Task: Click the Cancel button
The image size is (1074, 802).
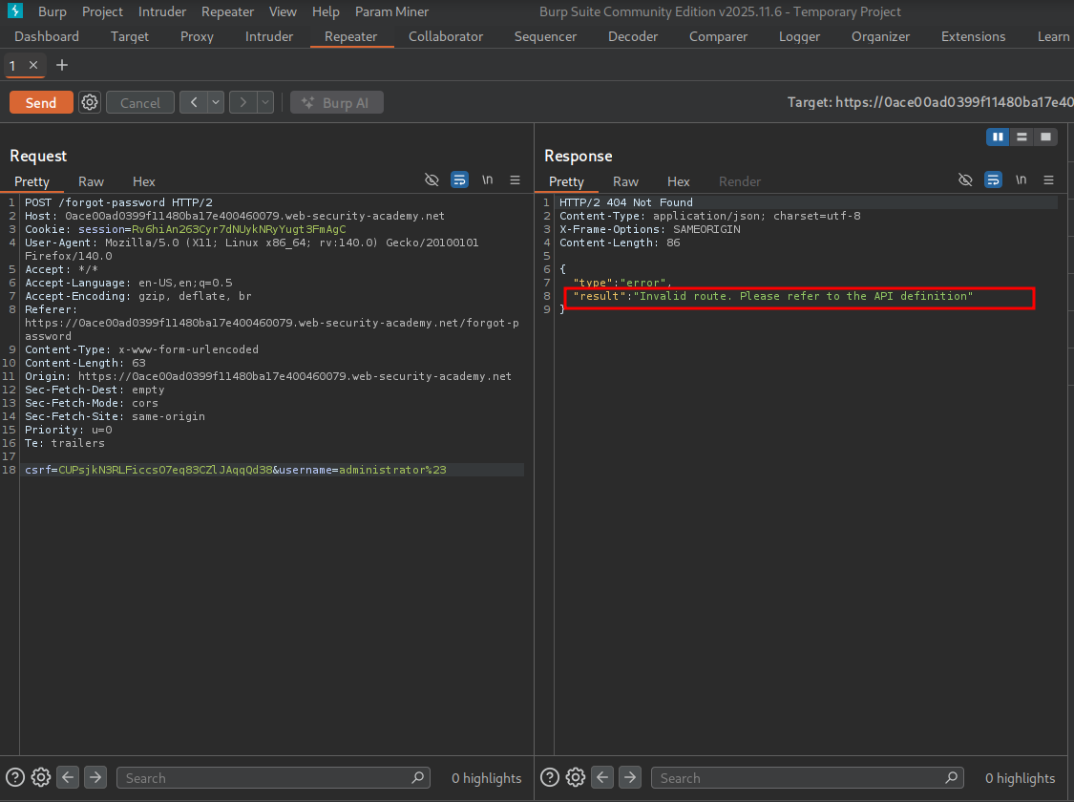Action: pos(139,103)
